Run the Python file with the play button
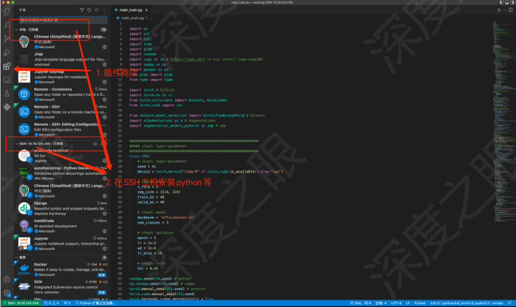The width and height of the screenshot is (516, 307). [499, 10]
